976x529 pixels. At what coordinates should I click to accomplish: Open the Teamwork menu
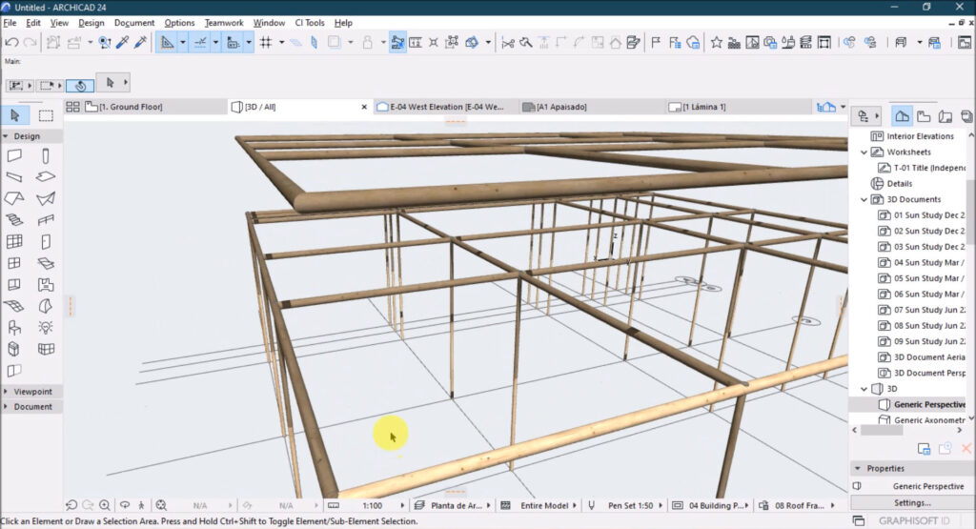tap(224, 23)
